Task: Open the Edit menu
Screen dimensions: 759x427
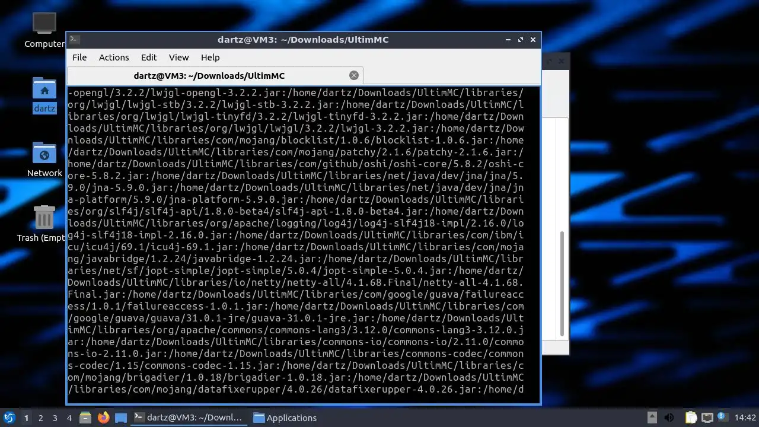Action: (149, 58)
